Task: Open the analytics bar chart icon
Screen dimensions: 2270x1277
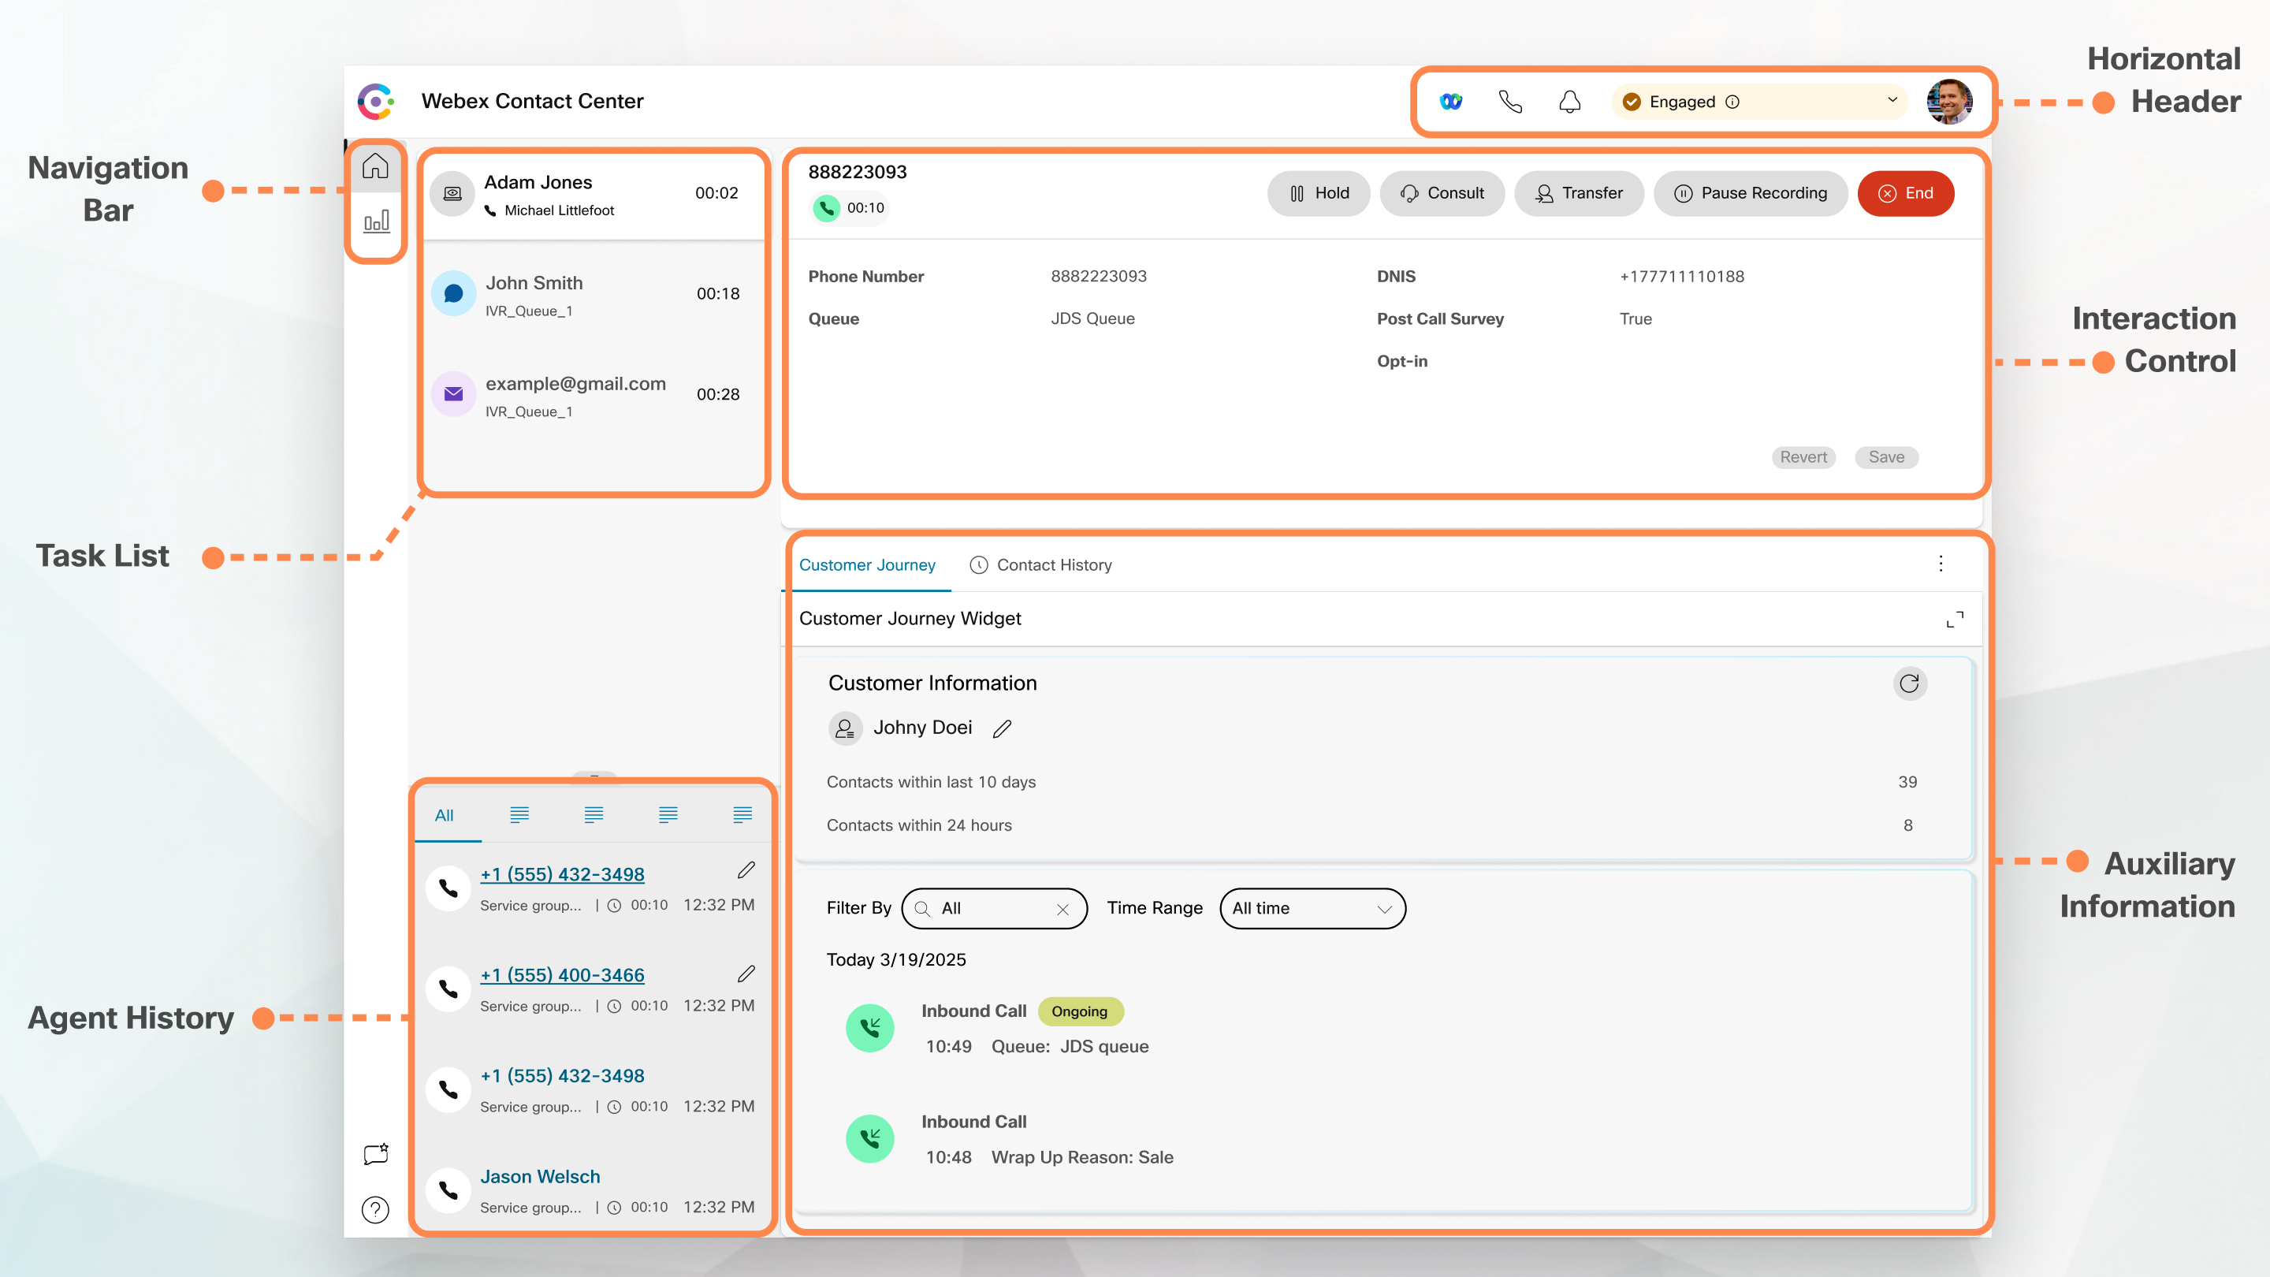Action: click(376, 222)
